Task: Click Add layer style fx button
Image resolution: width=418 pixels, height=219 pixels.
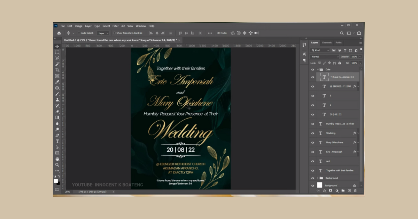Action: pyautogui.click(x=324, y=190)
